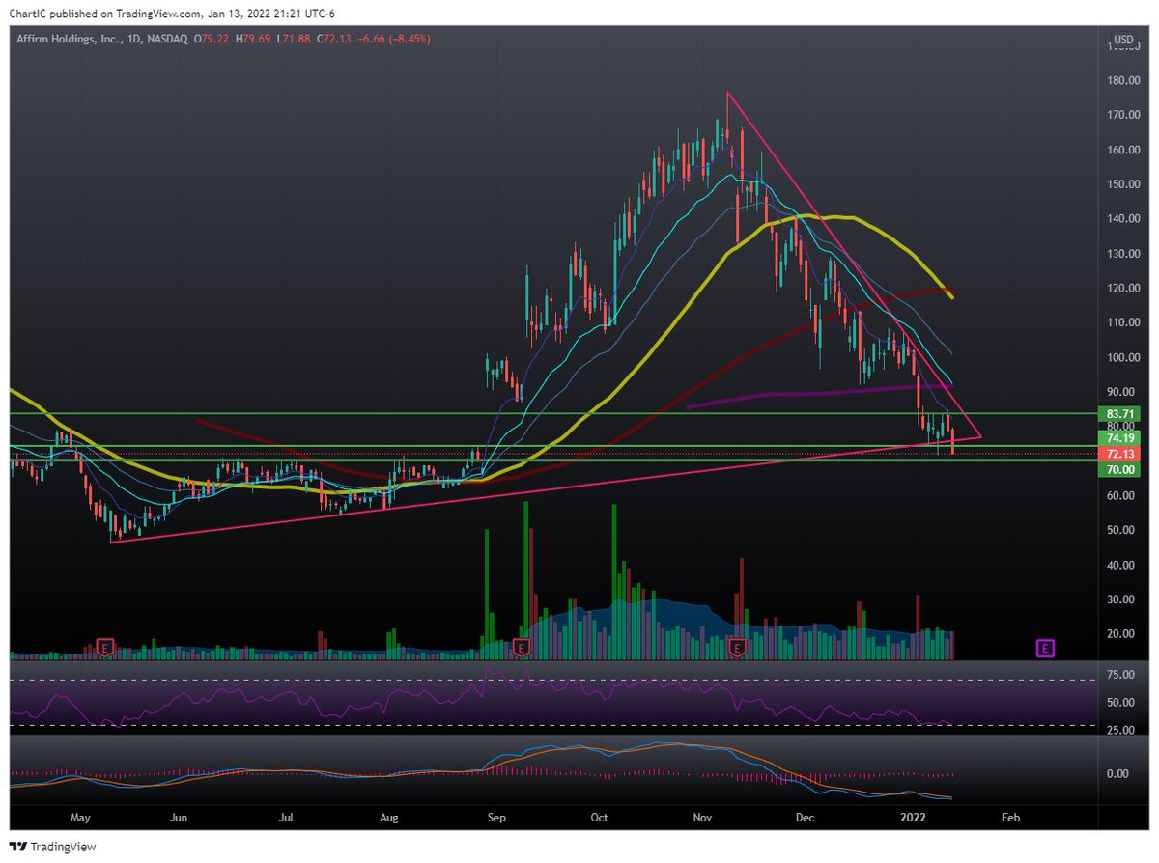The image size is (1159, 863).
Task: Click the 100.00 price axis label
Action: pyautogui.click(x=1123, y=357)
